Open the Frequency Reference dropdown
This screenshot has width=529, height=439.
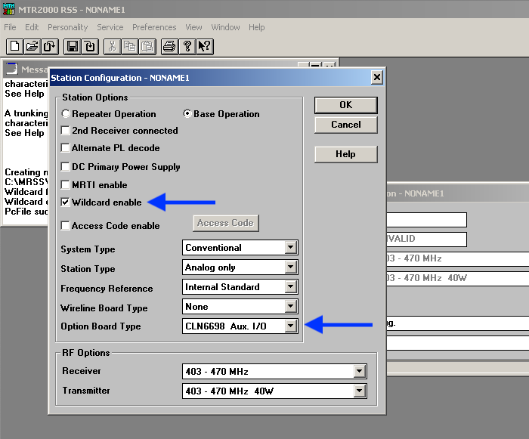(x=290, y=287)
